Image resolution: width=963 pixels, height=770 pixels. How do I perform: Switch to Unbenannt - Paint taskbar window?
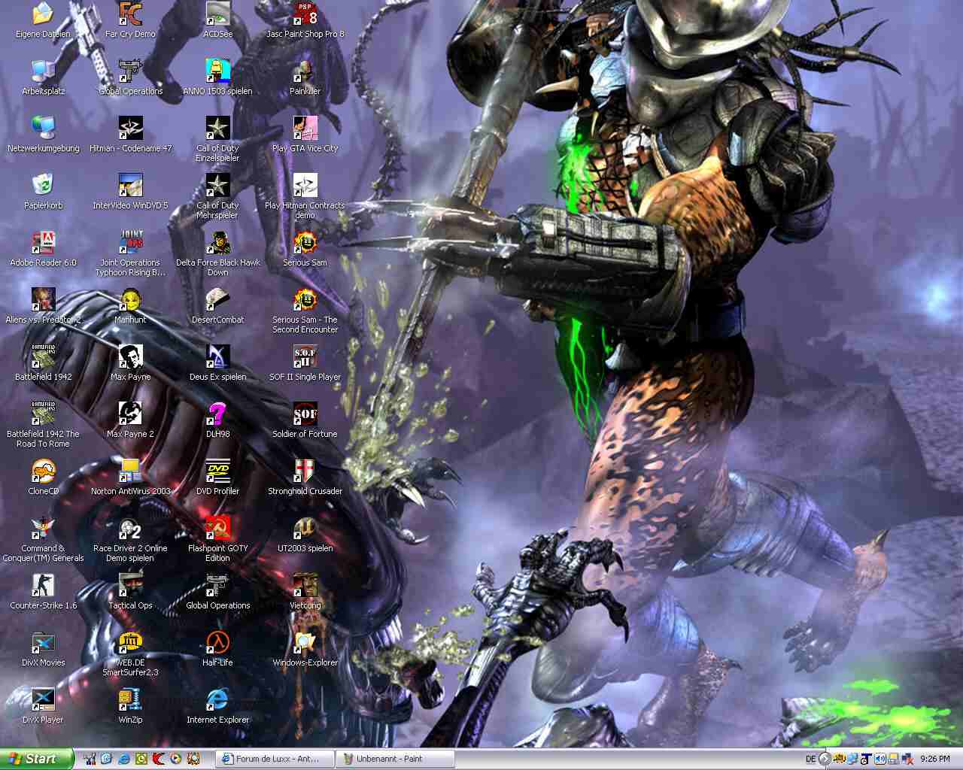click(395, 759)
